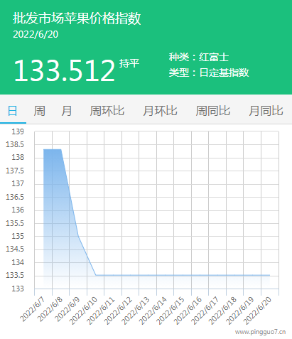Click the chart endpoint at 2022/6/20
The width and height of the screenshot is (292, 339).
(270, 275)
